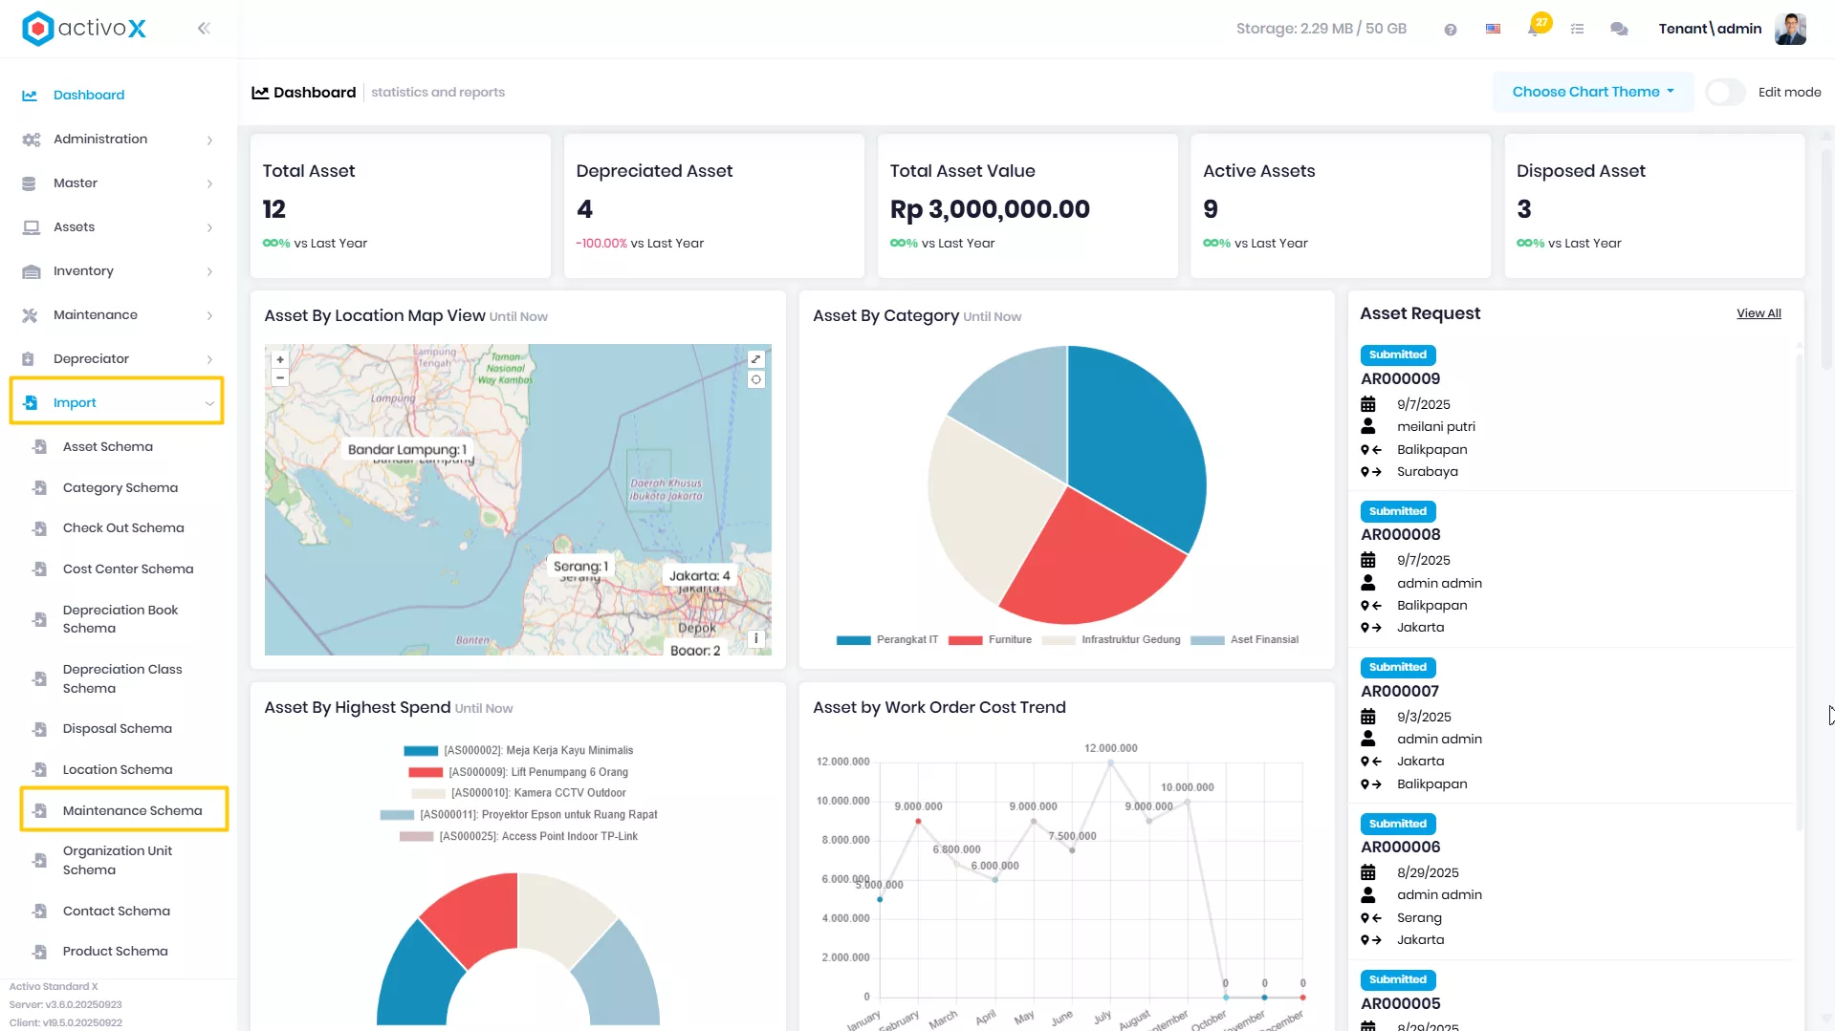The width and height of the screenshot is (1835, 1031).
Task: Open Cost Center Schema import page
Action: pyautogui.click(x=128, y=569)
